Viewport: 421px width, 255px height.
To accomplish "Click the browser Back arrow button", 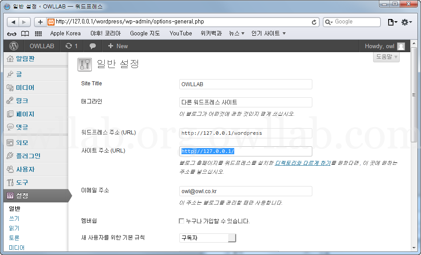I will point(13,22).
